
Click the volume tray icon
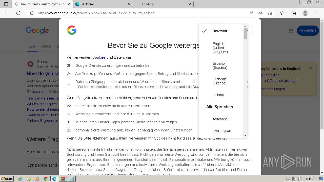(x=288, y=179)
